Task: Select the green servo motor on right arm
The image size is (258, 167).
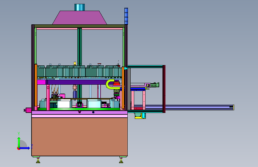Action: click(x=155, y=85)
